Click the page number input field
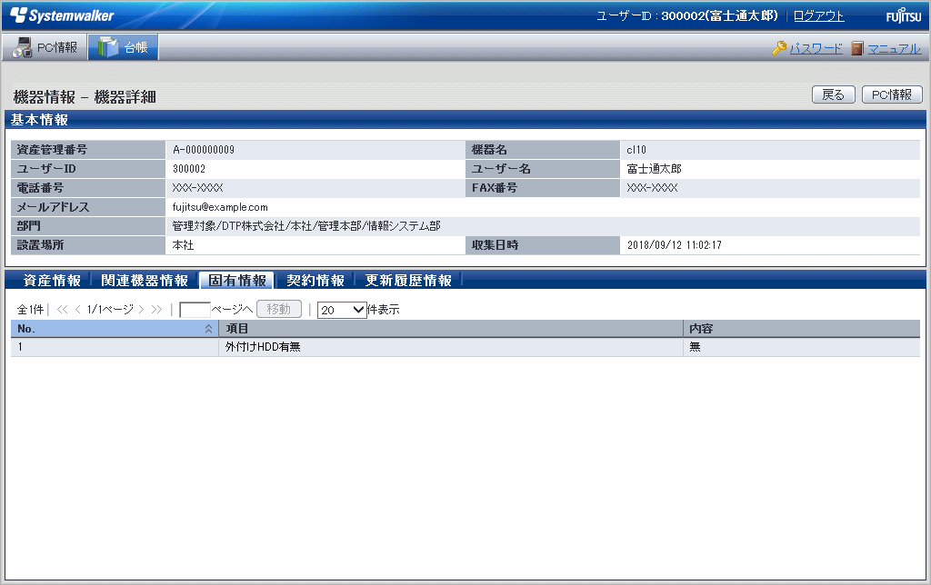931x585 pixels. [x=195, y=310]
